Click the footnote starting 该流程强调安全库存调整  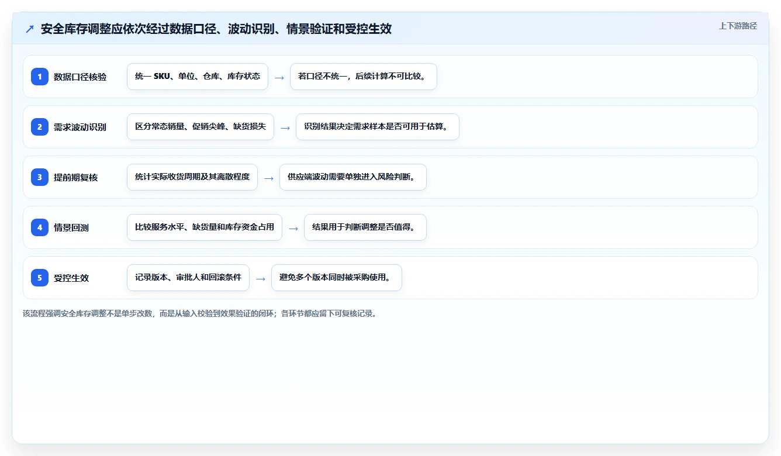[x=201, y=313]
